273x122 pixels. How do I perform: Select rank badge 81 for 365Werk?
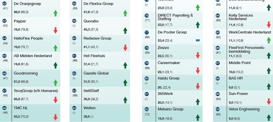[146, 94]
